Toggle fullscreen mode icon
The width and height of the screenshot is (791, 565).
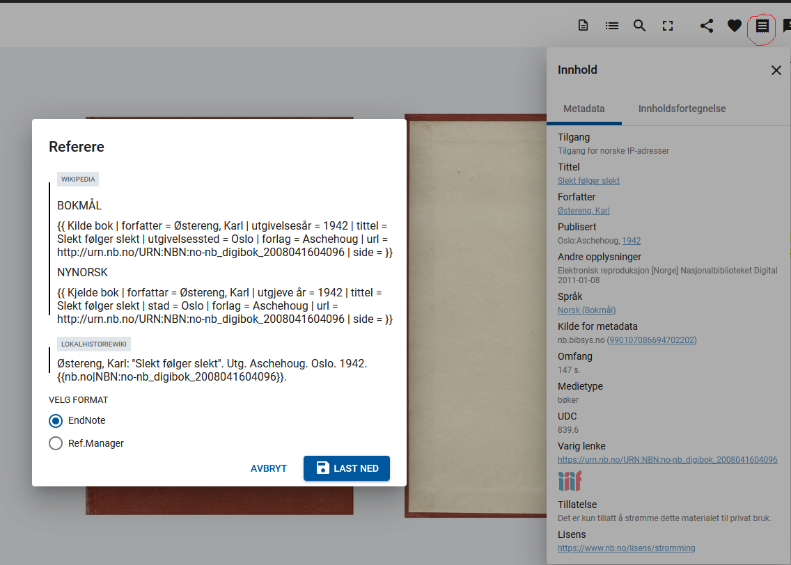click(668, 26)
